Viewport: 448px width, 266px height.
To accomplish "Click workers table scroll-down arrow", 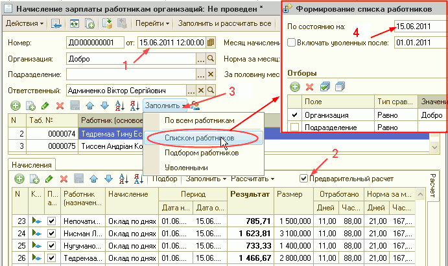I will [x=434, y=148].
